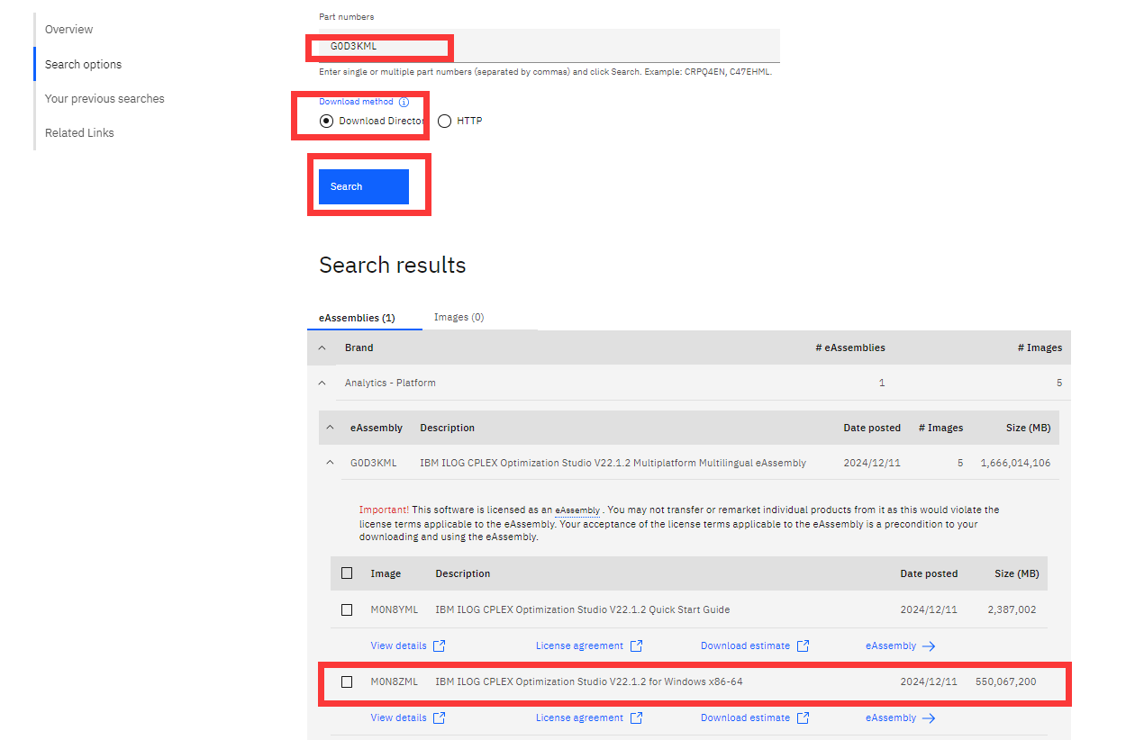Collapse the eAssembly header chevron
The image size is (1144, 740).
[330, 428]
